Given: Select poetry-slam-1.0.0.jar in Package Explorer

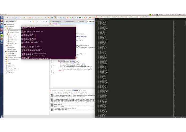Looking at the screenshot, I should coord(13,69).
